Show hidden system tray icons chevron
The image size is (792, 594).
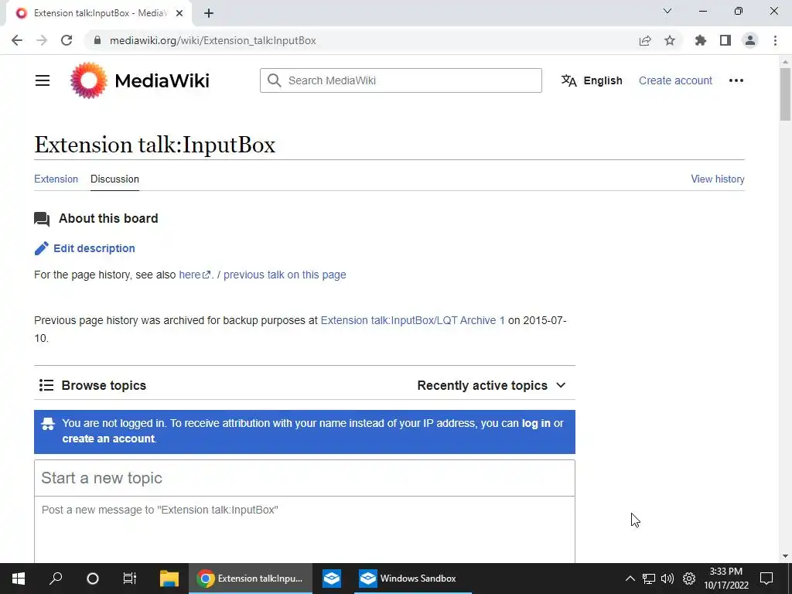click(630, 579)
